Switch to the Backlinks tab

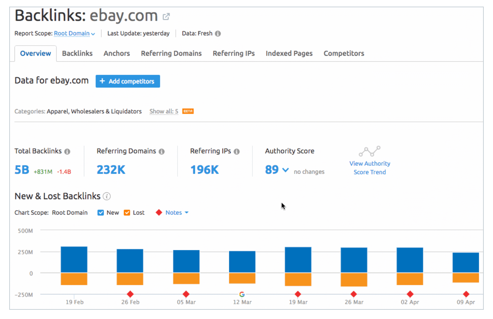click(77, 53)
